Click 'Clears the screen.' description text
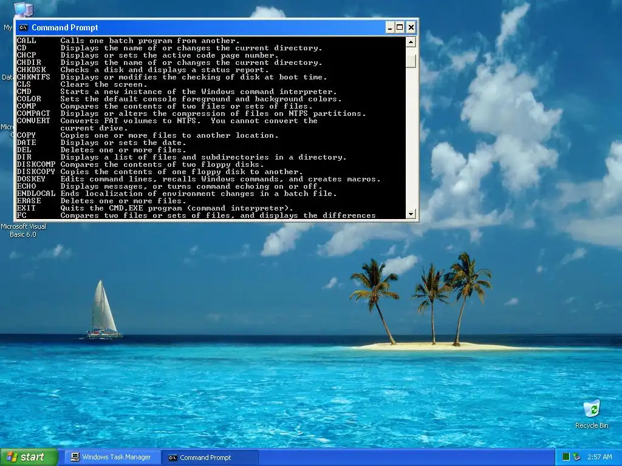The image size is (622, 466). click(x=104, y=84)
